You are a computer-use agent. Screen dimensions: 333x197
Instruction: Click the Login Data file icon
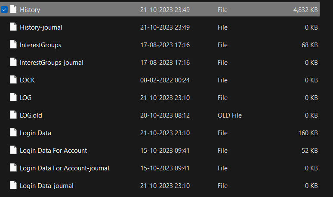(x=13, y=133)
